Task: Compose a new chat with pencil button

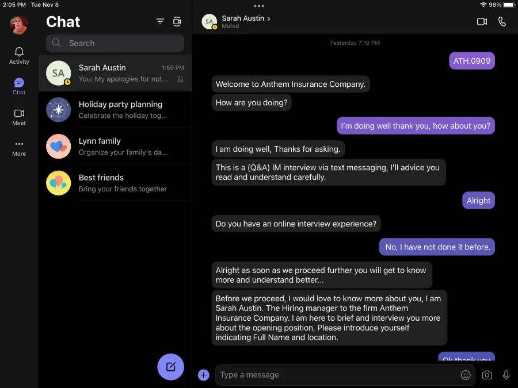Action: [x=170, y=367]
